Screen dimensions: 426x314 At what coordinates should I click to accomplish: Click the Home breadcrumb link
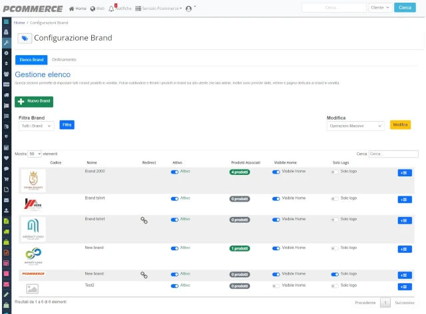(x=19, y=23)
